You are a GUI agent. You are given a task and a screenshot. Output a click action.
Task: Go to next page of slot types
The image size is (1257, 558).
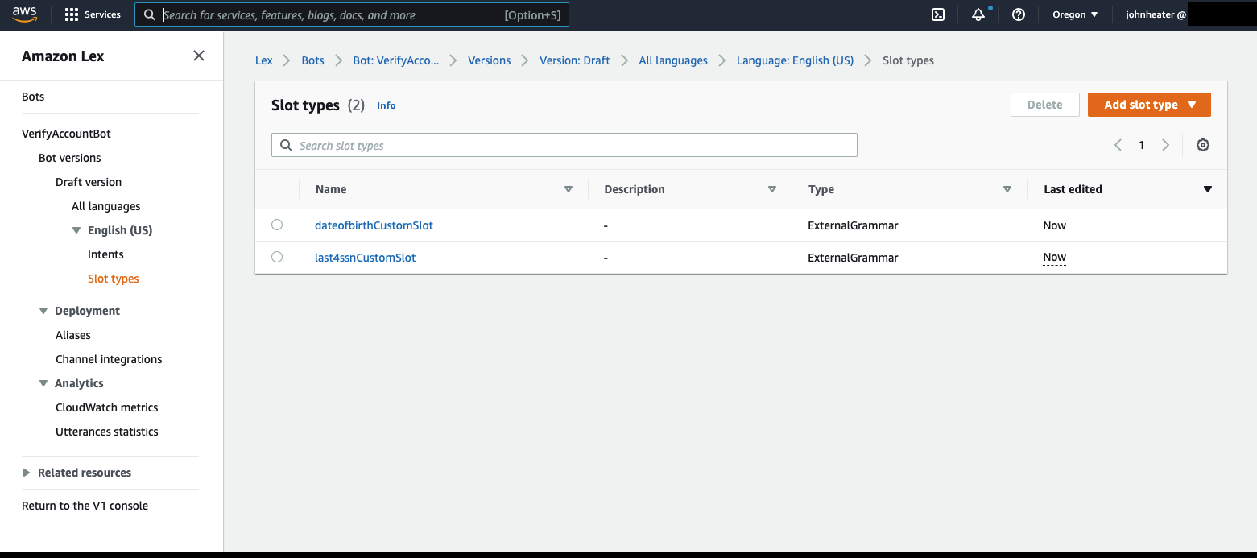tap(1165, 145)
